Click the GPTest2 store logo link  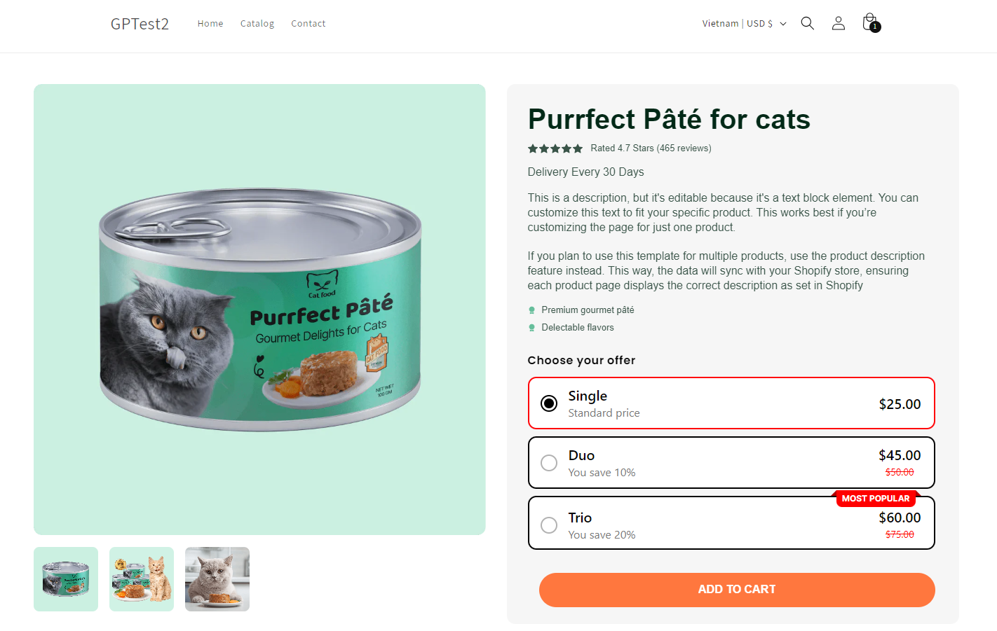[140, 24]
